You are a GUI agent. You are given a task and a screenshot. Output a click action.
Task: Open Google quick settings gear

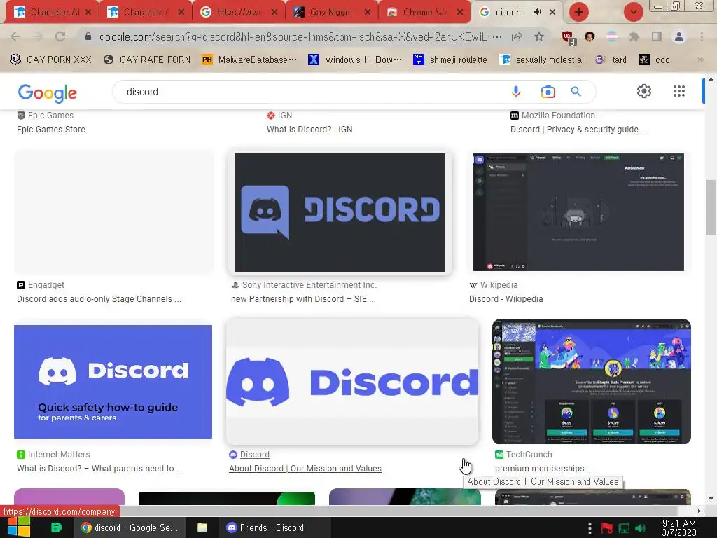pyautogui.click(x=644, y=91)
